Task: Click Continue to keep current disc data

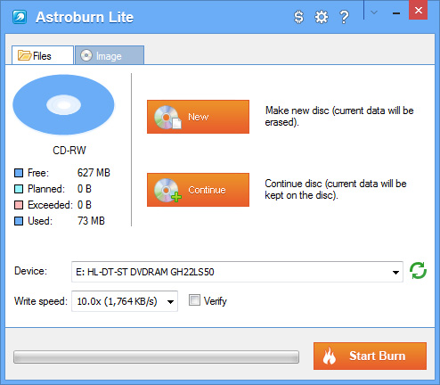Action: click(198, 190)
